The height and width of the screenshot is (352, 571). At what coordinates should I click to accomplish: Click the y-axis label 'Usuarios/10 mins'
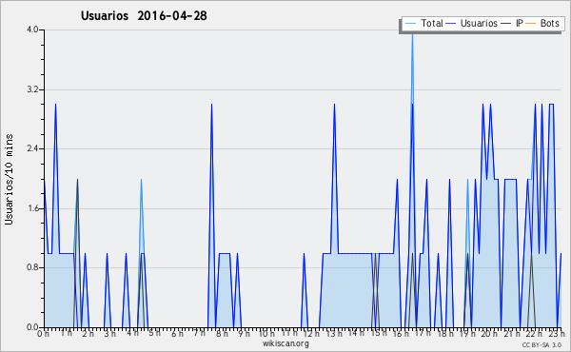pos(9,179)
